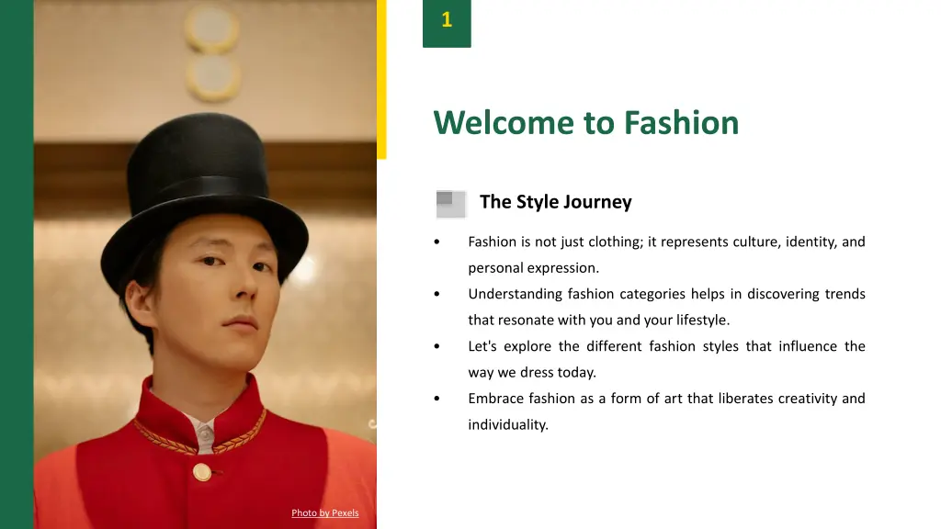The image size is (941, 529).
Task: Click the Embrace fashion as art bullet text
Action: [x=666, y=411]
